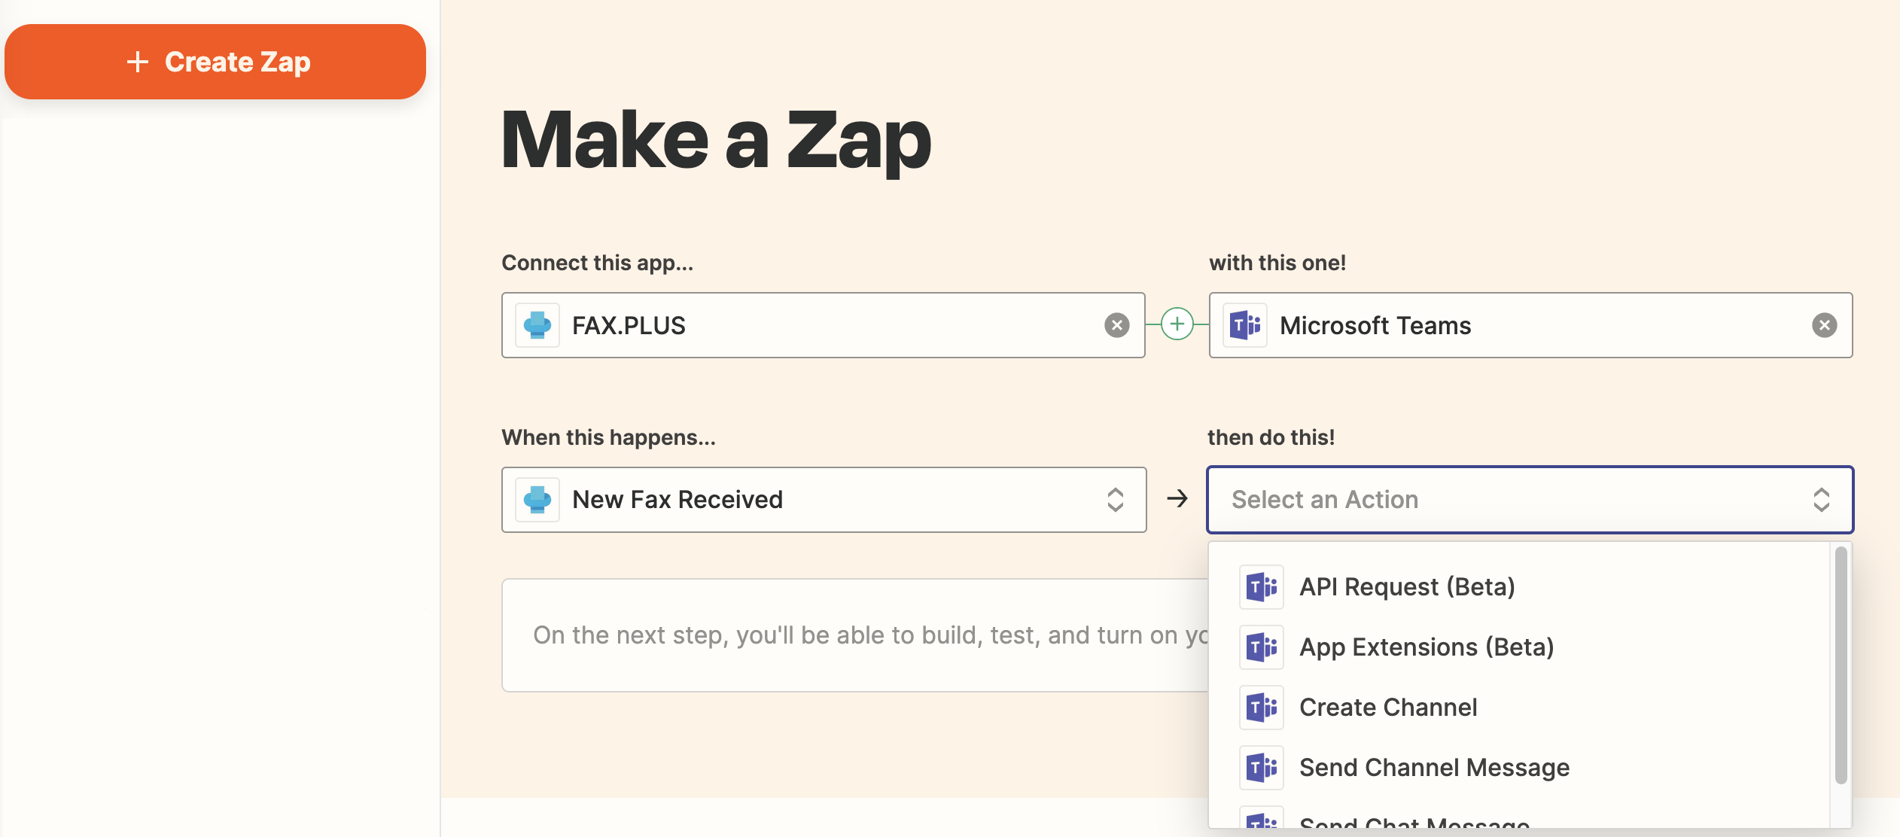Click the 'with this one!' label

(x=1277, y=263)
